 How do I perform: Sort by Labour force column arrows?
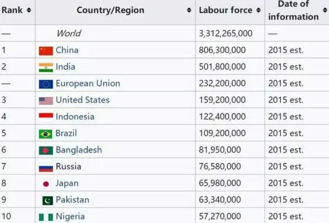pos(258,10)
